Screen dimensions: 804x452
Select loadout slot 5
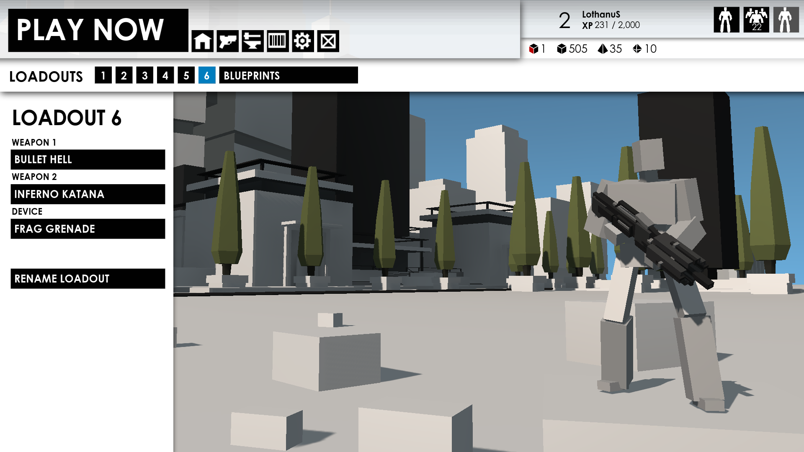coord(186,75)
